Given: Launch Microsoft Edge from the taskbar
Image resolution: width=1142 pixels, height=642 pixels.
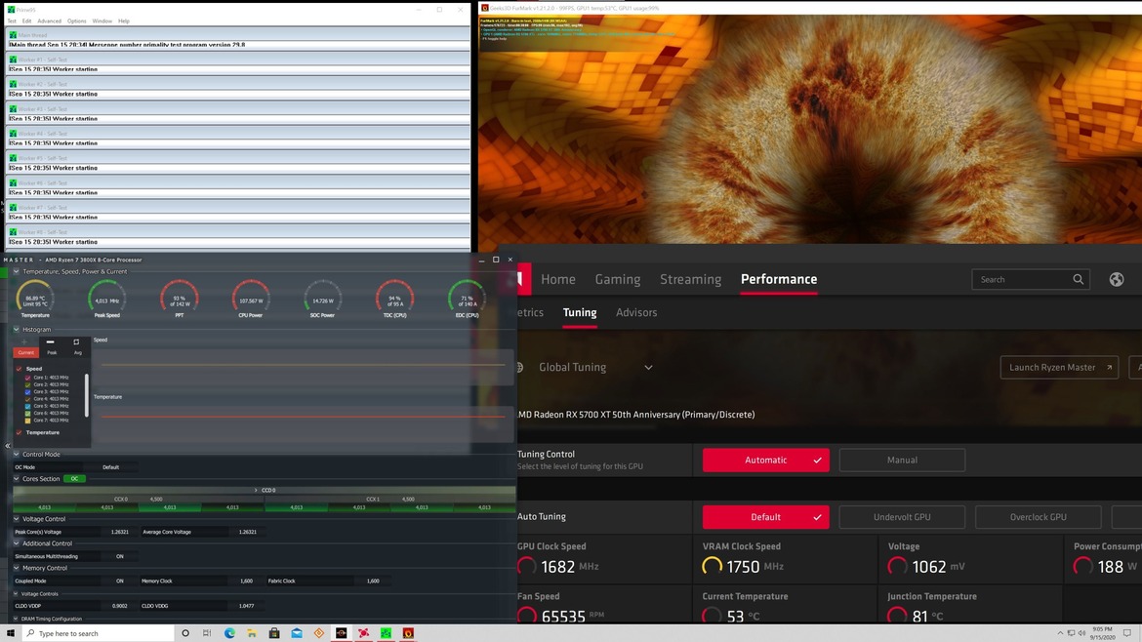Looking at the screenshot, I should click(229, 633).
